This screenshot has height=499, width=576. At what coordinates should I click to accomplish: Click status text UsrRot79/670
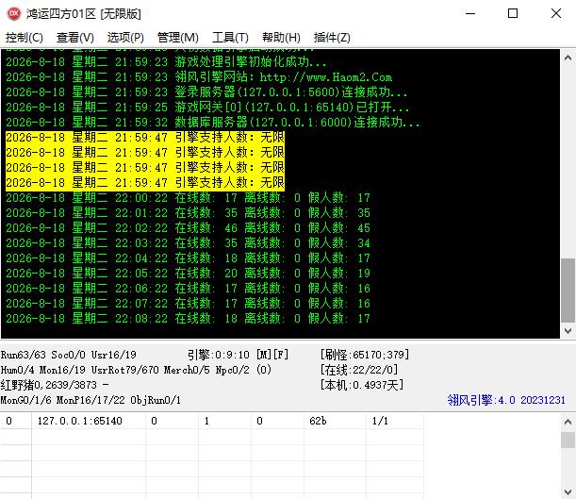click(x=124, y=370)
